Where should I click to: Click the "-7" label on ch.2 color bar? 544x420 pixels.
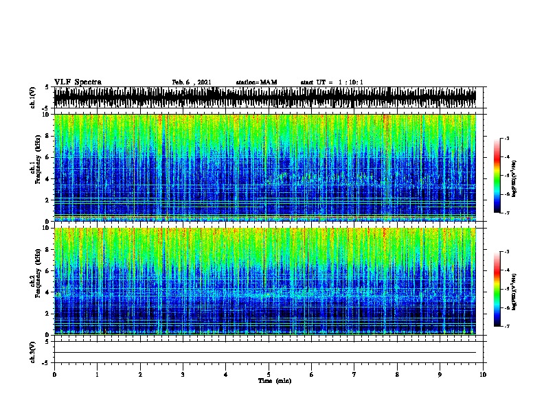point(507,326)
